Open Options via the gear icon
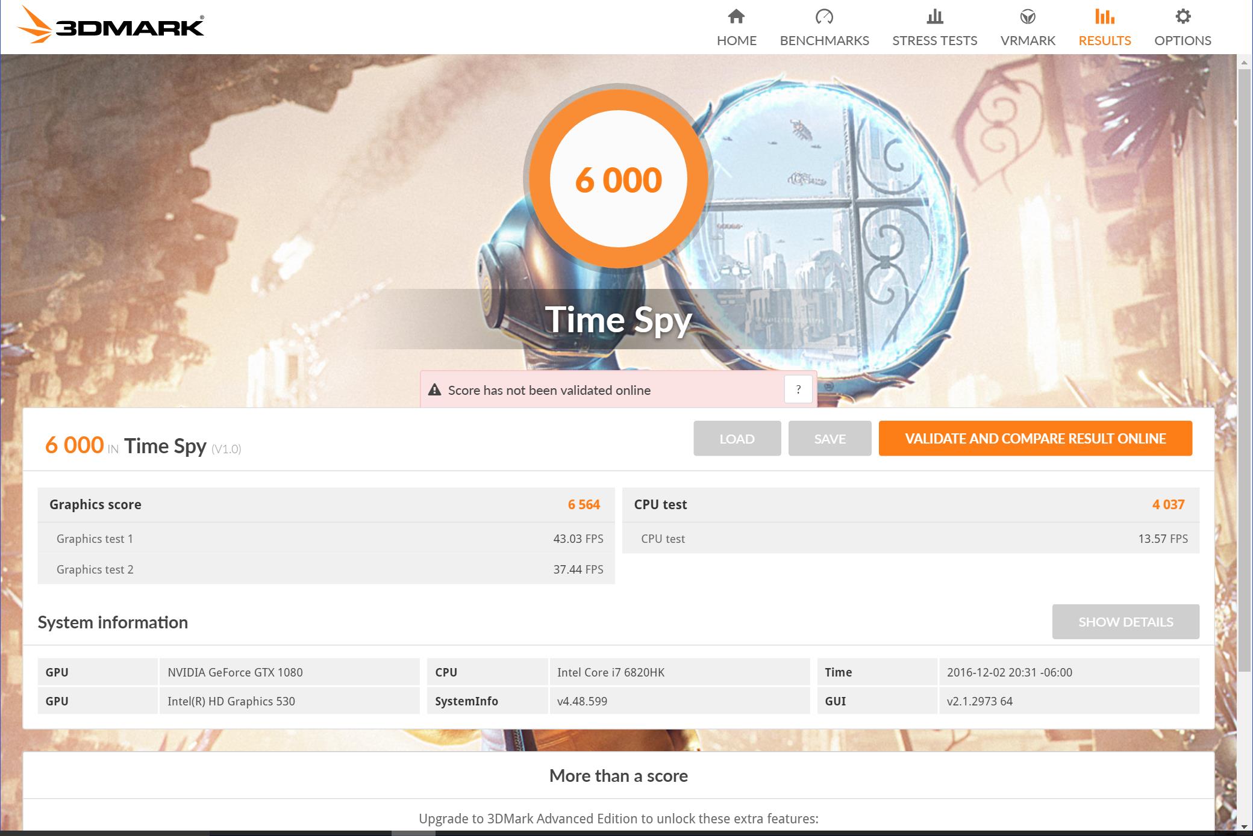 [x=1183, y=17]
